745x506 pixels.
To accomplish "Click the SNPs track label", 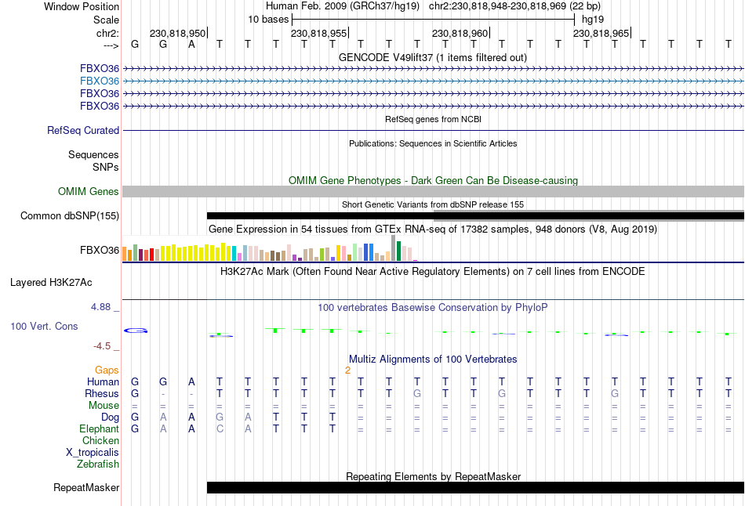I will (106, 167).
